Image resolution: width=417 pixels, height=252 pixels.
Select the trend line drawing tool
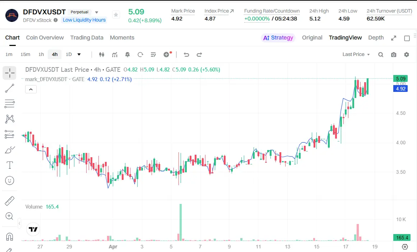click(x=10, y=88)
